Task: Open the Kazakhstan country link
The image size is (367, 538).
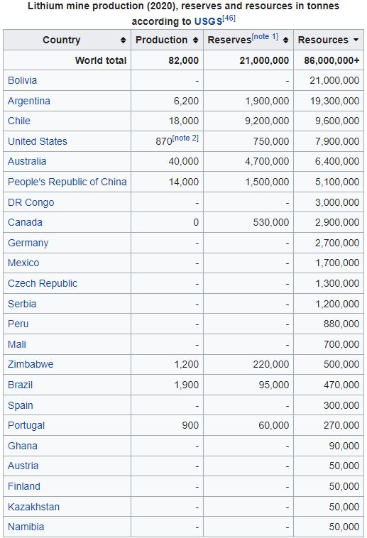Action: coord(33,507)
